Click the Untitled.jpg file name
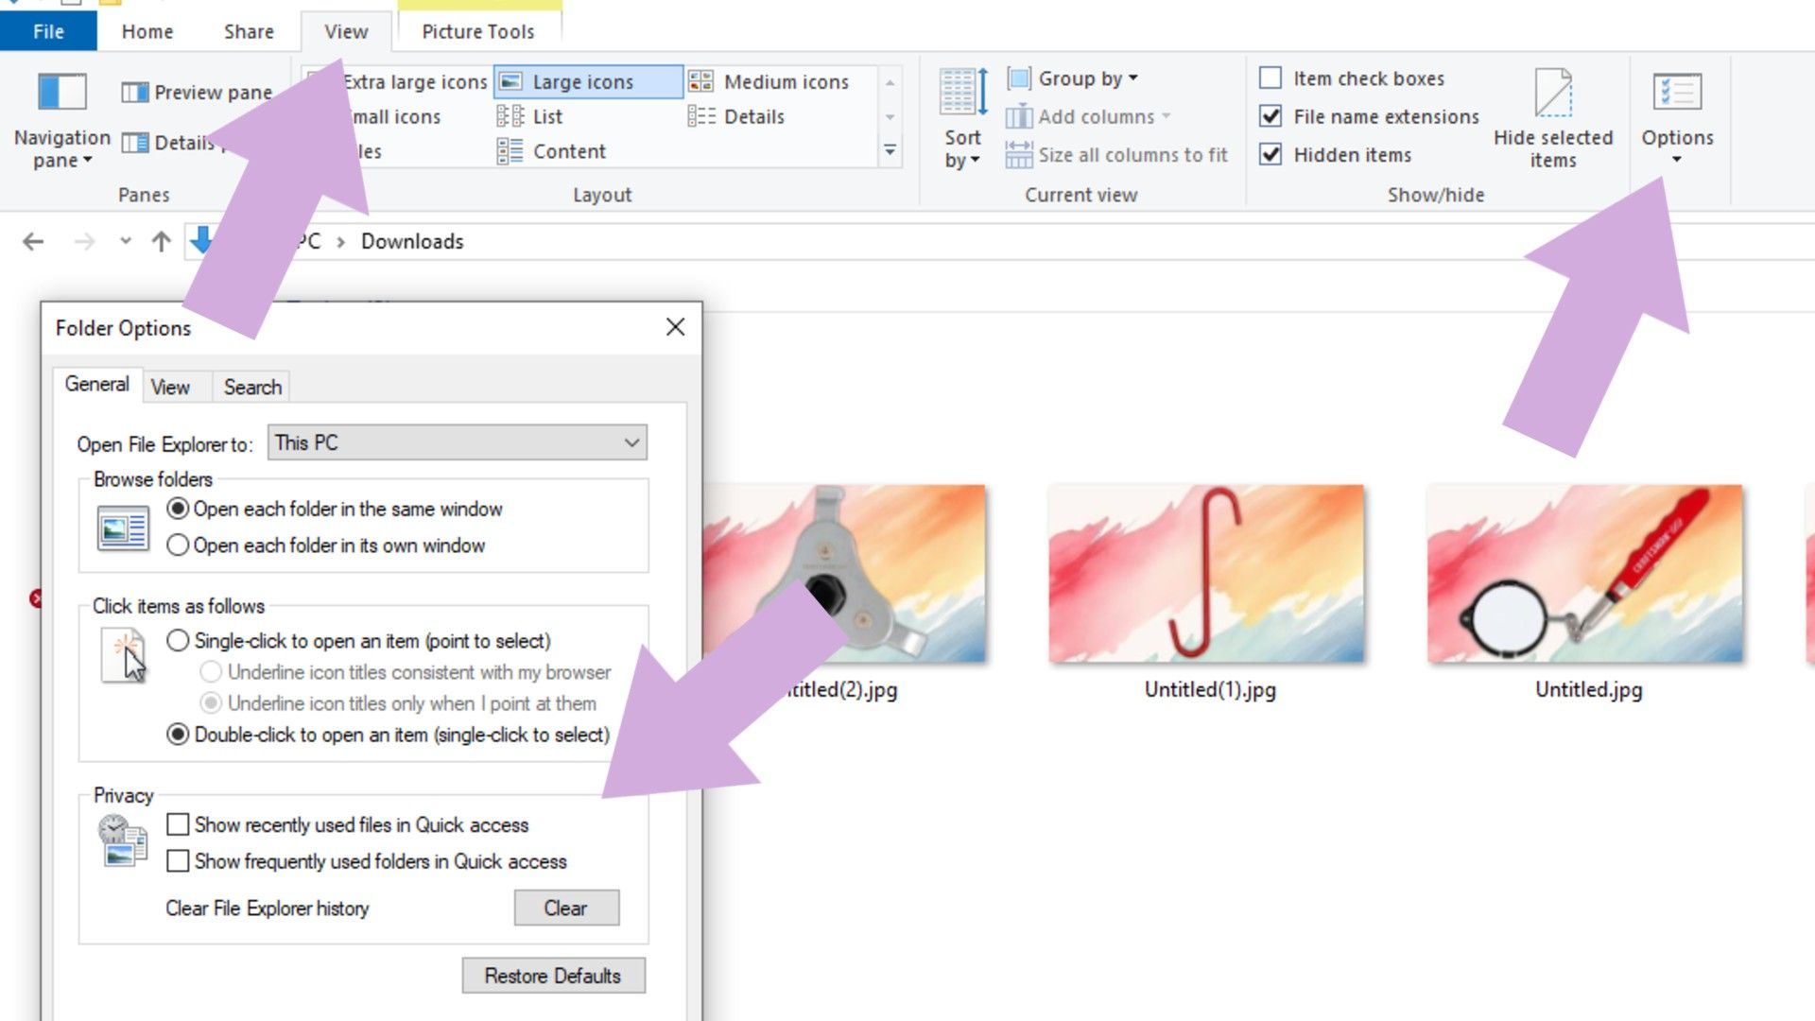 tap(1588, 689)
